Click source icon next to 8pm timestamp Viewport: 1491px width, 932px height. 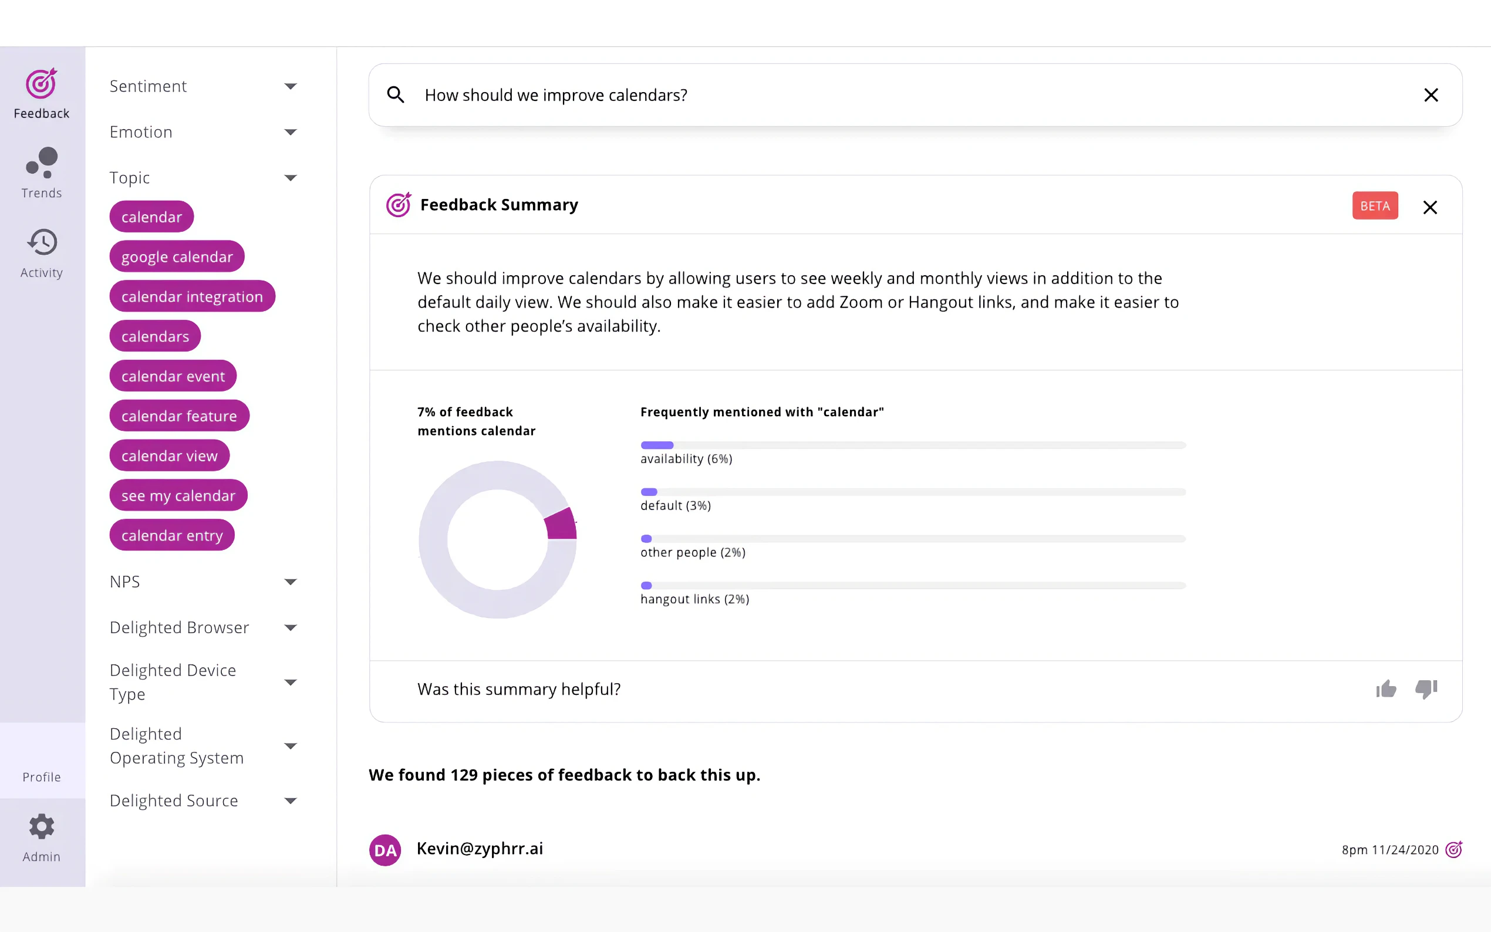pyautogui.click(x=1453, y=849)
